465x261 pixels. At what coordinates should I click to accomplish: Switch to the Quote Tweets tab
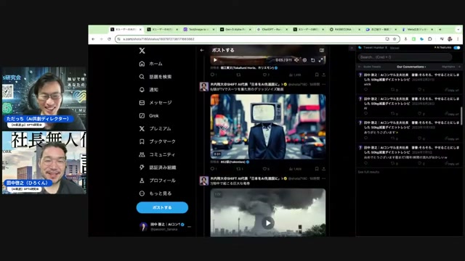pos(372,67)
